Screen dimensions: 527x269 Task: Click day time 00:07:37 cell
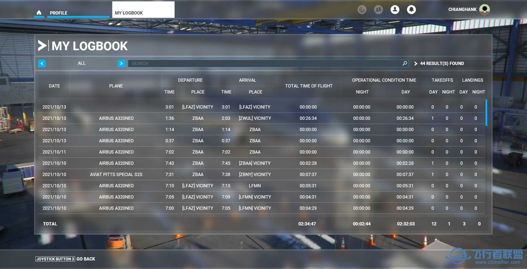click(405, 174)
